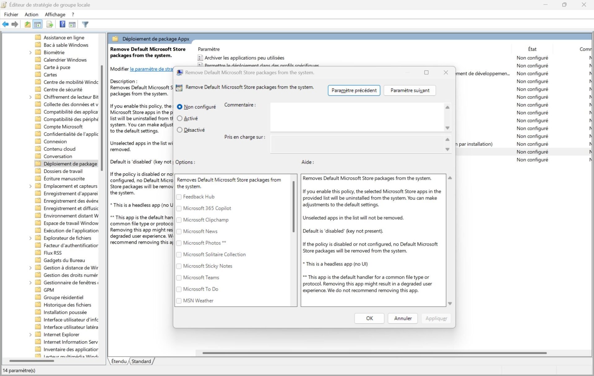
Task: Click the up-one-level folder icon
Action: [x=28, y=24]
